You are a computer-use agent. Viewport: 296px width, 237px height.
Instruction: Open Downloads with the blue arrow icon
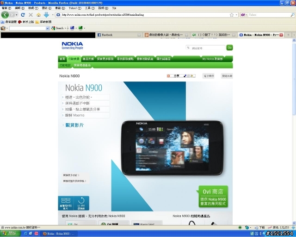click(x=46, y=15)
